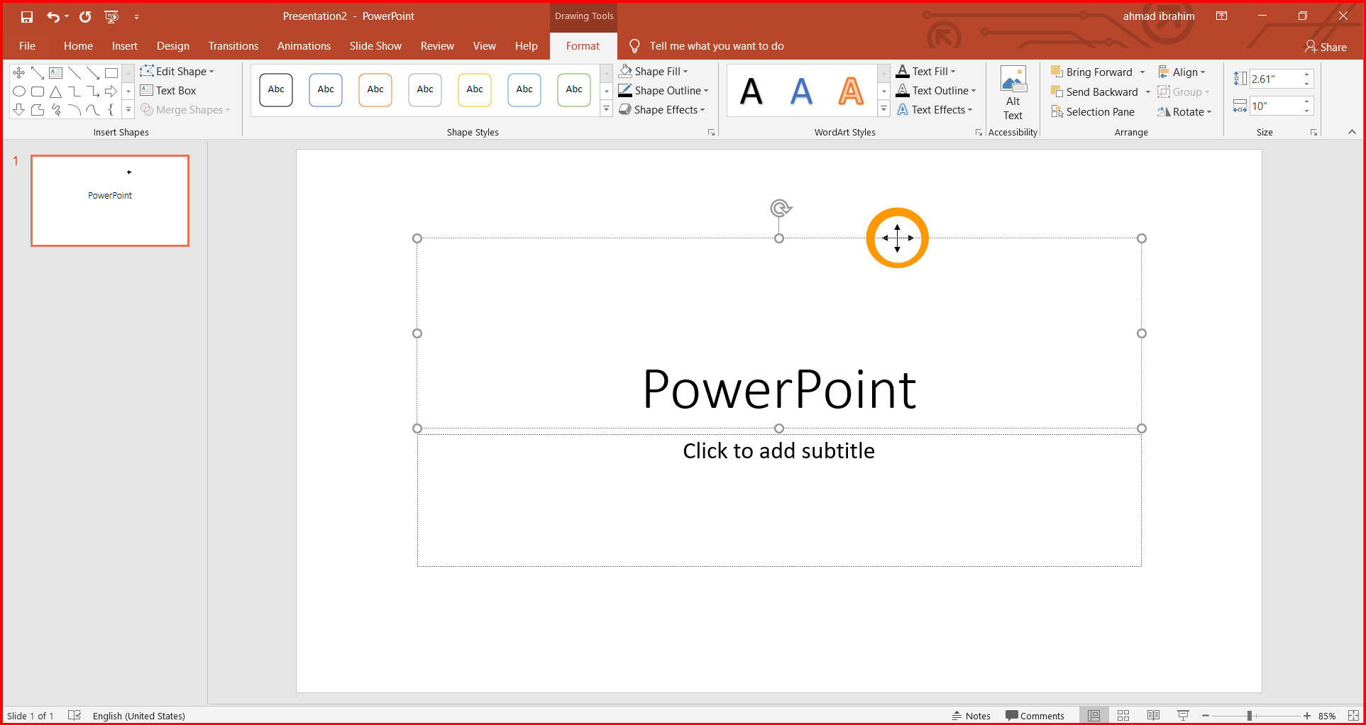Switch to the Transitions tab
The image size is (1366, 725).
[x=233, y=46]
